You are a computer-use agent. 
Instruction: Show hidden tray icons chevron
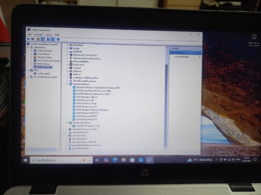pos(217,160)
